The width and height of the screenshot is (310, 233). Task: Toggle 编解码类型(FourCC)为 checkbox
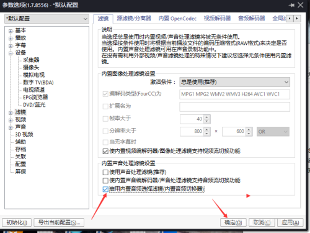[105, 94]
